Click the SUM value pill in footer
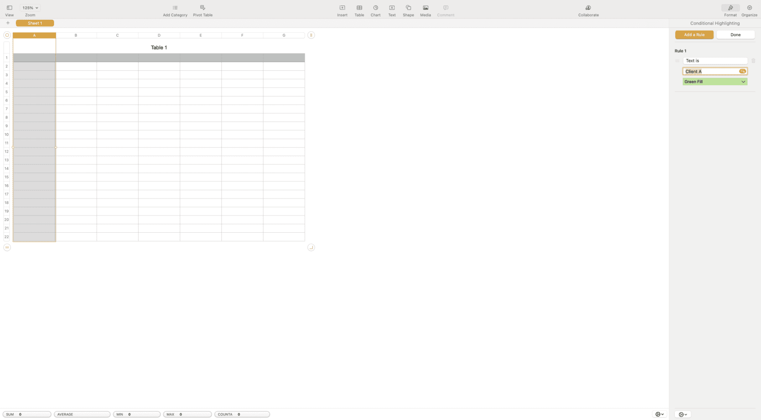The width and height of the screenshot is (761, 420). (x=27, y=415)
